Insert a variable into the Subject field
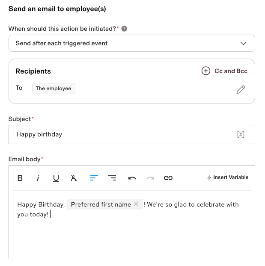The width and height of the screenshot is (265, 266). tap(241, 134)
